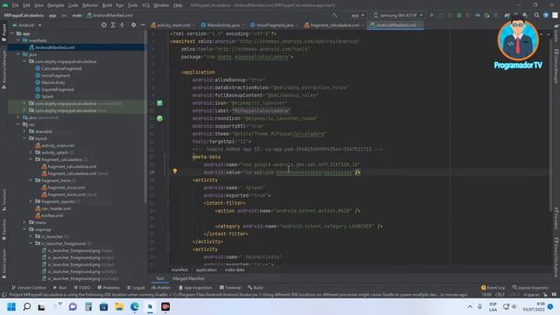Click the blue account avatar icon in the toolbar
The height and width of the screenshot is (315, 560).
(546, 16)
